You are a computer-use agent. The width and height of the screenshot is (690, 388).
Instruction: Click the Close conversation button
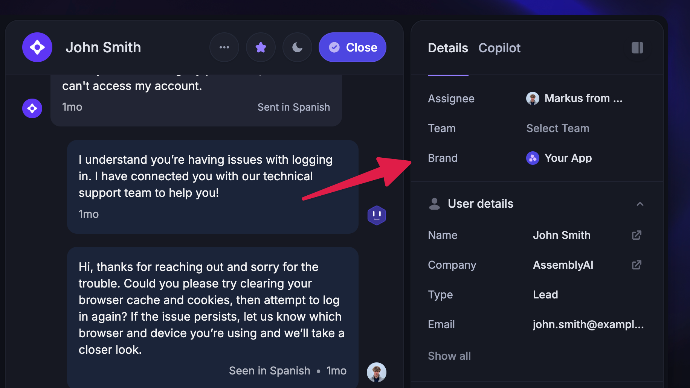pyautogui.click(x=353, y=47)
